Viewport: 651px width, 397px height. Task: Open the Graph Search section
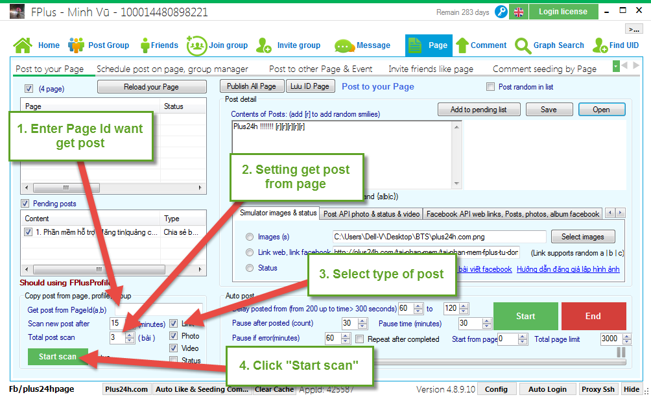click(549, 45)
